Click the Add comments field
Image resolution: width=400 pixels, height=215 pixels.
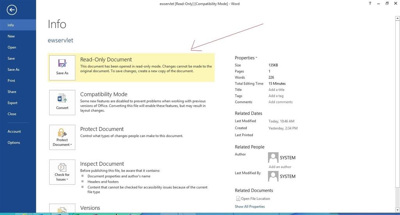click(x=280, y=102)
